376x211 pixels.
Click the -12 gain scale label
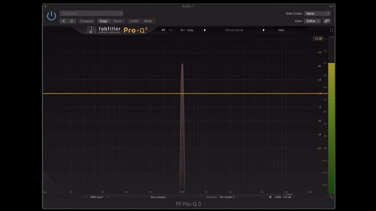(x=319, y=148)
